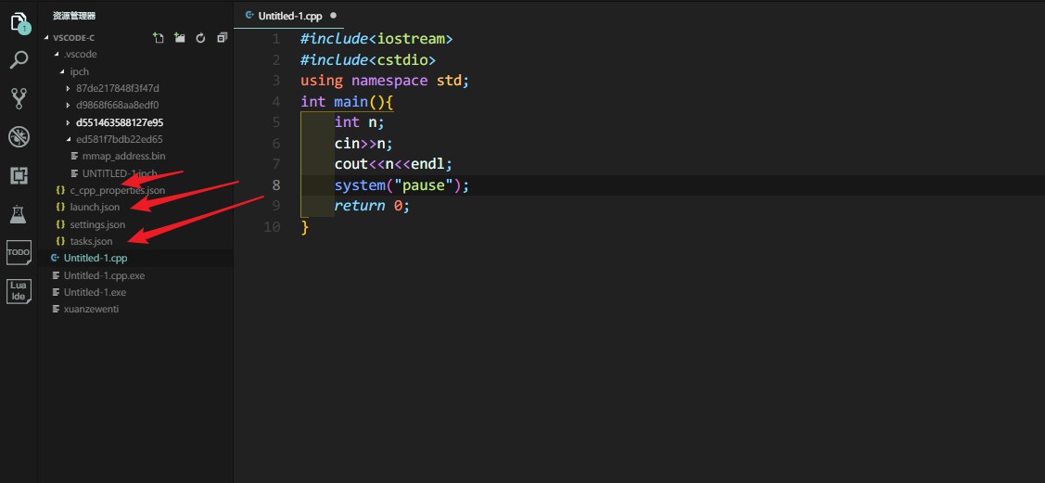Open the Explorer view in activity bar

19,22
